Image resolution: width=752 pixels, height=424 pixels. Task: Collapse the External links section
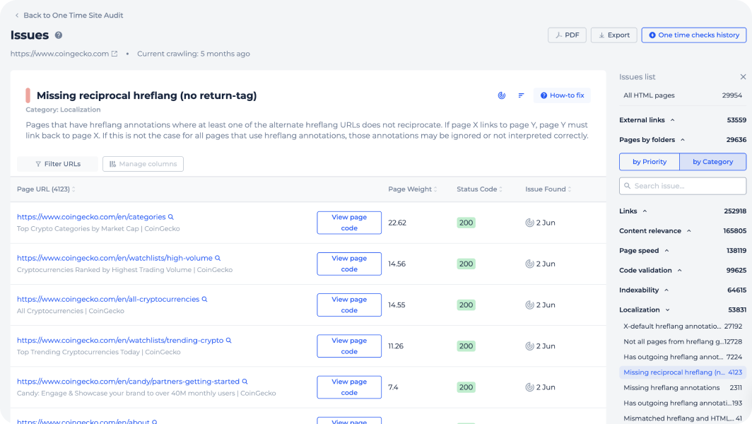[x=672, y=120]
